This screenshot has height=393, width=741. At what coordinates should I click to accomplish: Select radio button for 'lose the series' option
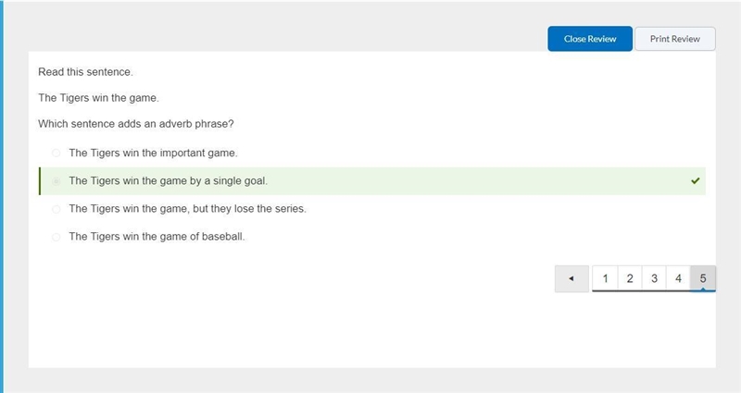[x=57, y=209]
